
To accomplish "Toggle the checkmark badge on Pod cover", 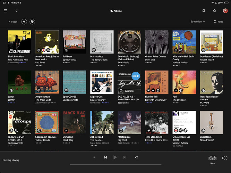I will click(176, 90).
